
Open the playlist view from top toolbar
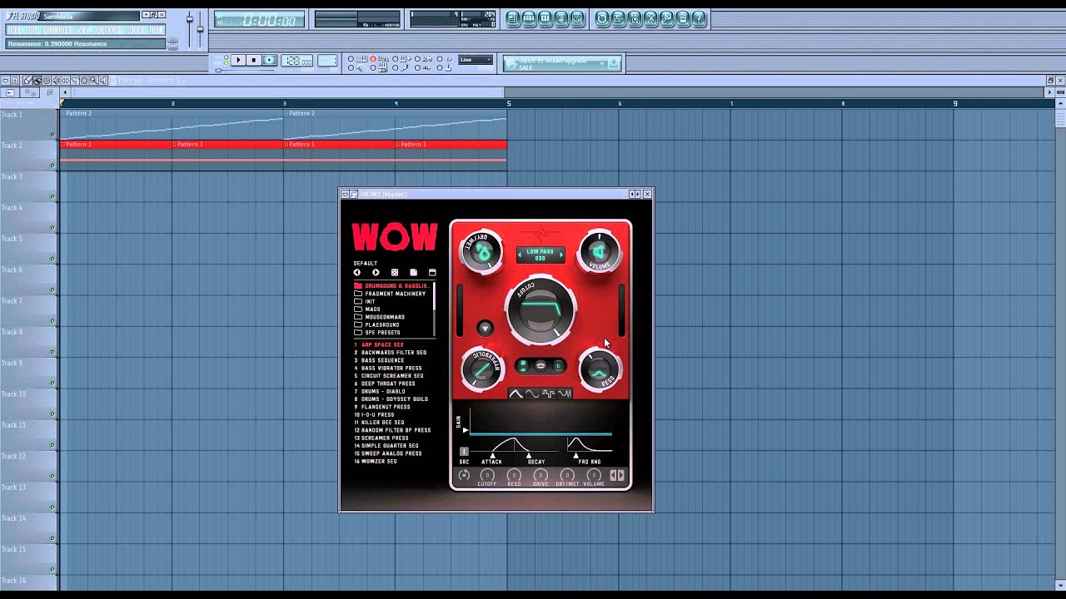pos(513,18)
